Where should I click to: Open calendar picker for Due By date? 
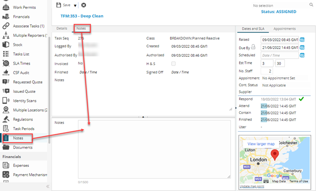pos(302,47)
